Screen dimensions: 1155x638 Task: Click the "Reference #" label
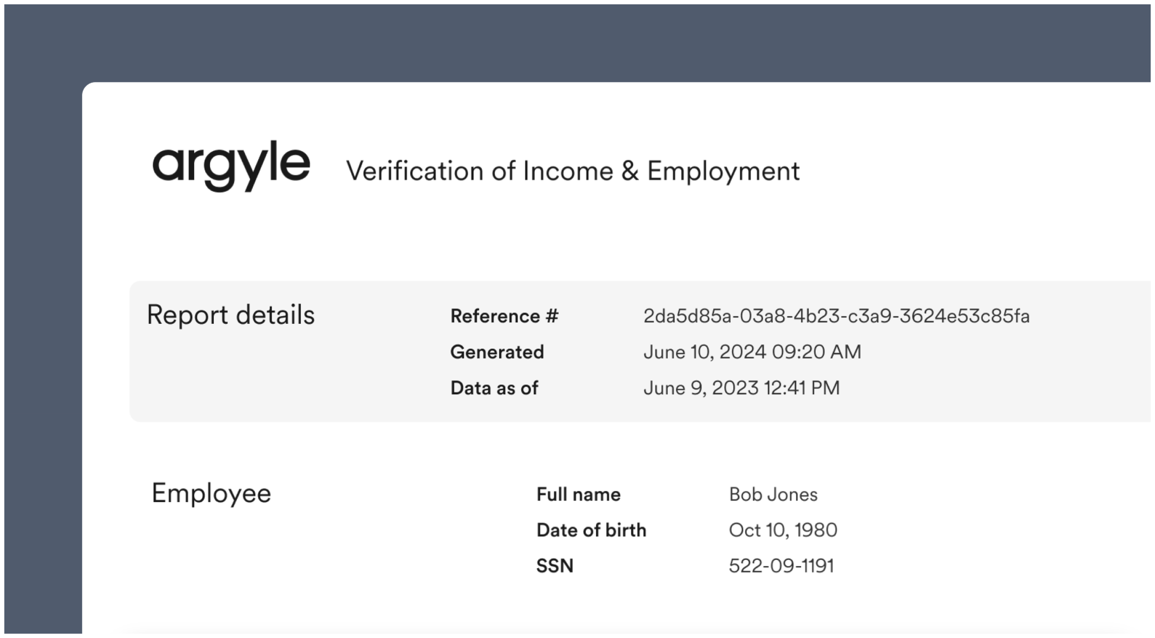[504, 316]
